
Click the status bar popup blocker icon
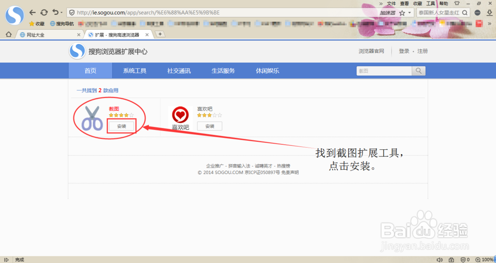pos(451,260)
